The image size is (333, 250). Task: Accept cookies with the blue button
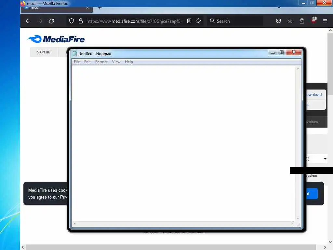point(312,194)
